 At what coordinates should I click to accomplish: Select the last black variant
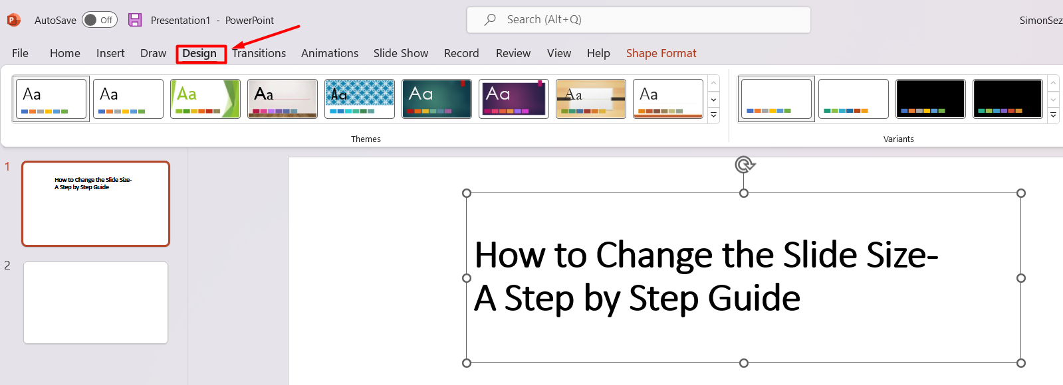point(1008,99)
